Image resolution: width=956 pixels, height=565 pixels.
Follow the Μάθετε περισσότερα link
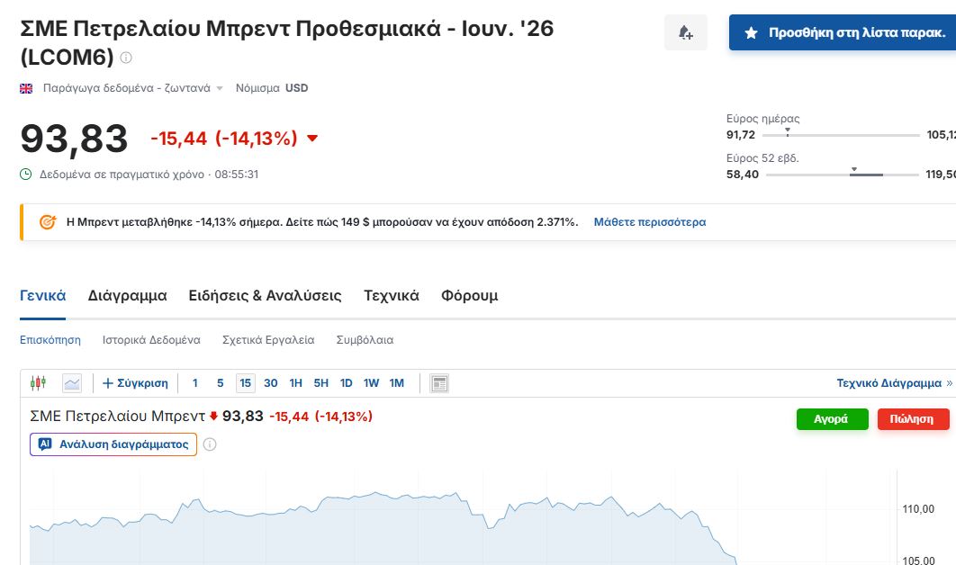click(x=649, y=222)
